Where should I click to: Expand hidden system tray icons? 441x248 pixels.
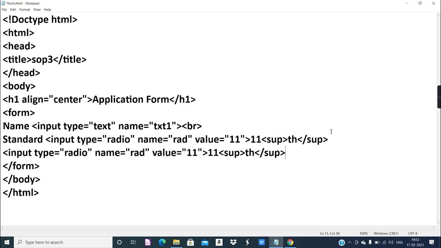[350, 242]
